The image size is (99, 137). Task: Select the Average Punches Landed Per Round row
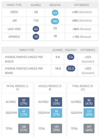[x=50, y=70]
